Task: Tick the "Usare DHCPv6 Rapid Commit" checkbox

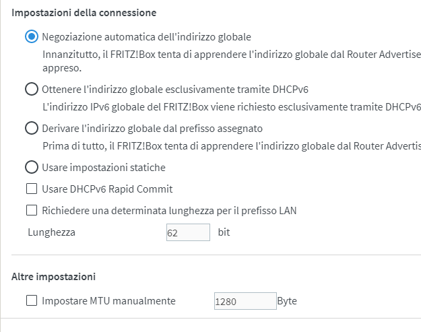Action: [32, 189]
